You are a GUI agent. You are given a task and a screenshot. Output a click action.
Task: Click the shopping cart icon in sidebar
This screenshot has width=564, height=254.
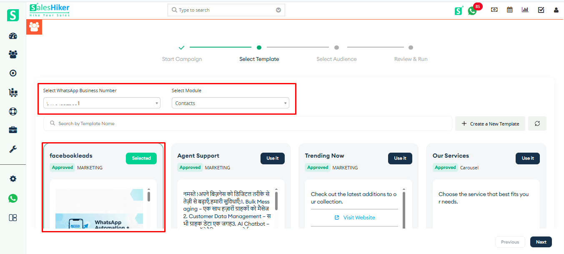point(13,92)
